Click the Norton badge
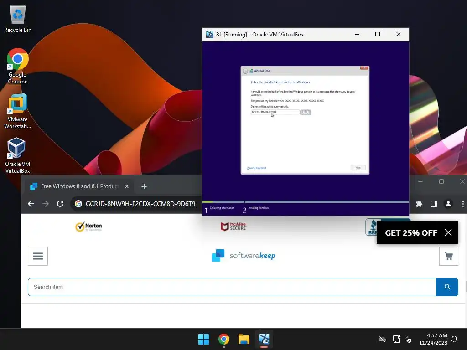467x350 pixels. coord(88,226)
